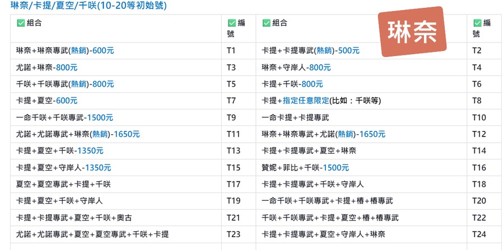Click the T20 number cell
Viewport: 504px width, 250px height.
pyautogui.click(x=479, y=201)
